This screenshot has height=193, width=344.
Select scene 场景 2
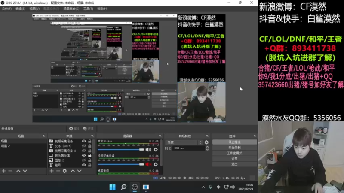pyautogui.click(x=23, y=146)
